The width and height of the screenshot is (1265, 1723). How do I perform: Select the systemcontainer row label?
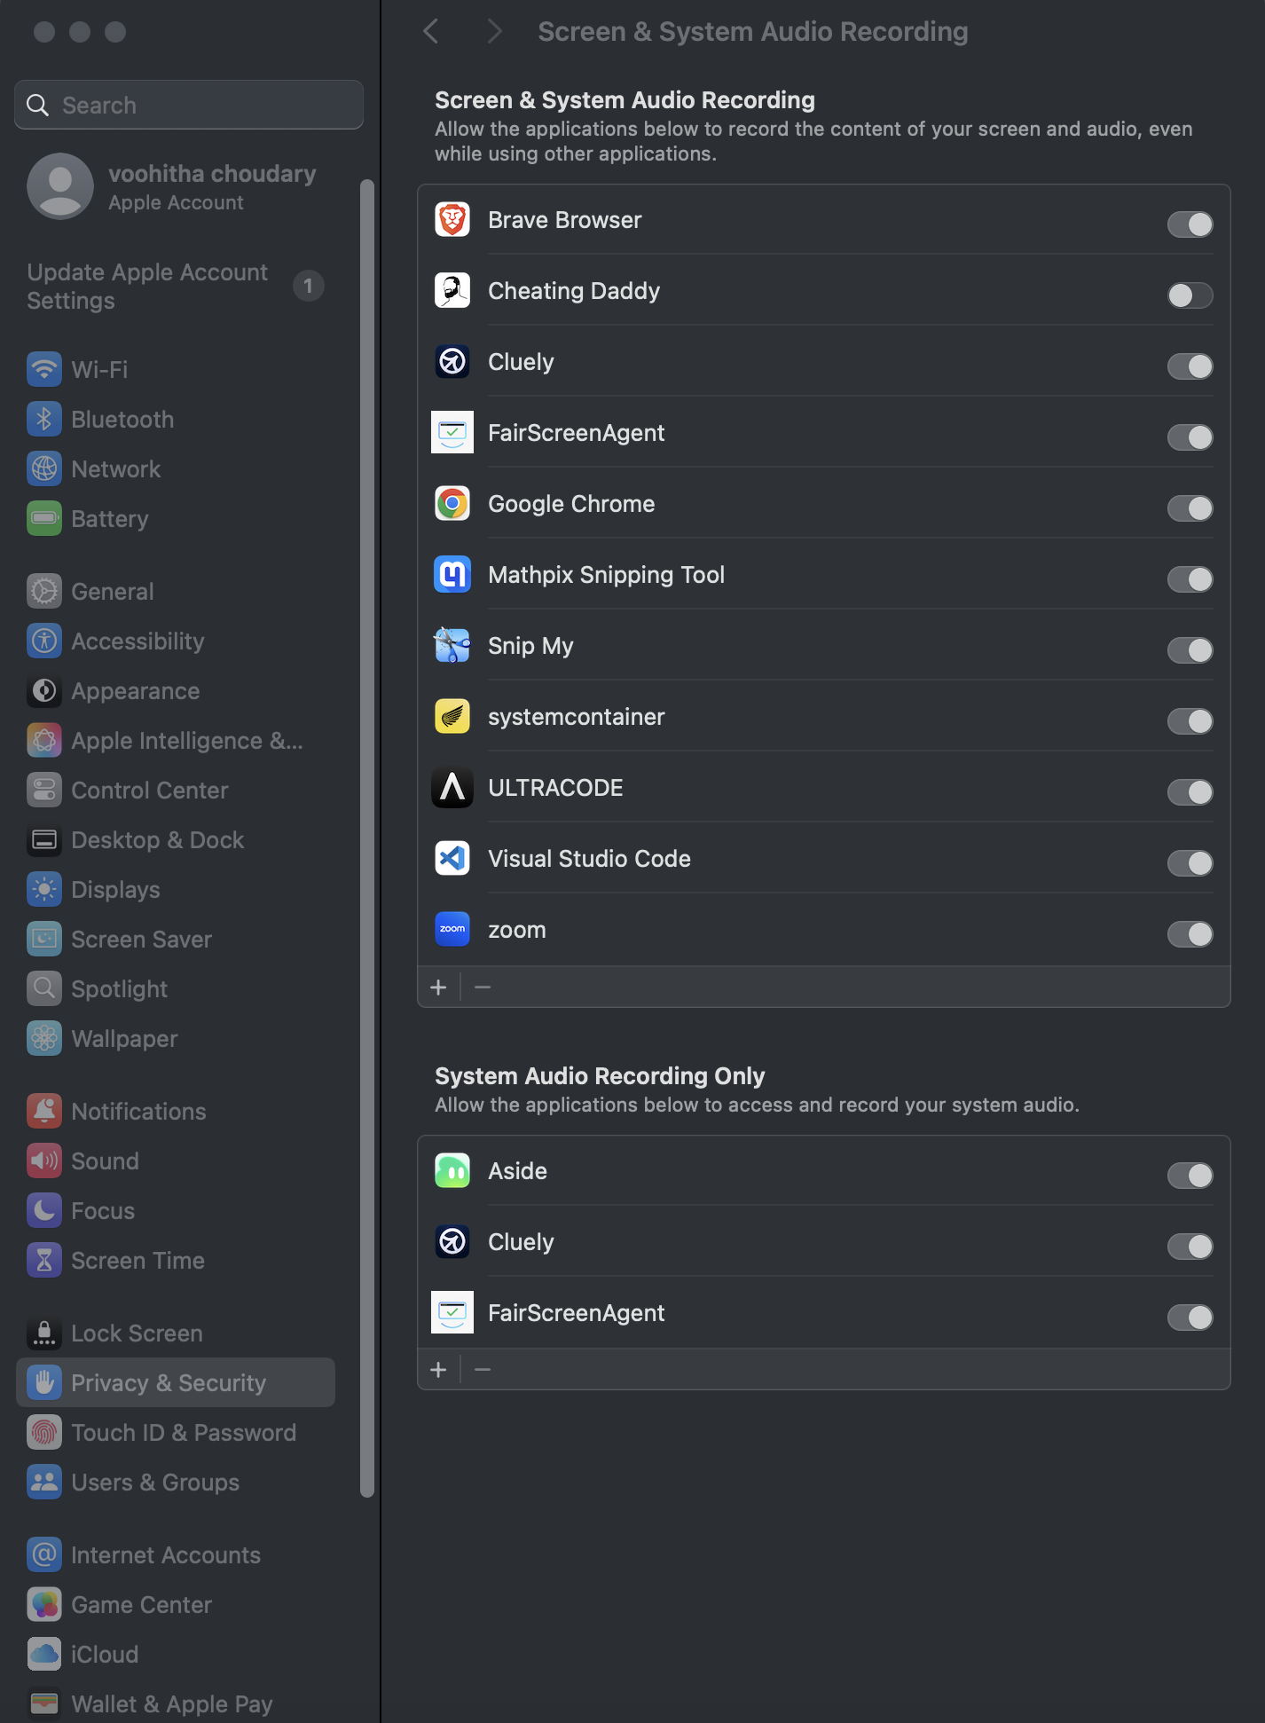577,717
